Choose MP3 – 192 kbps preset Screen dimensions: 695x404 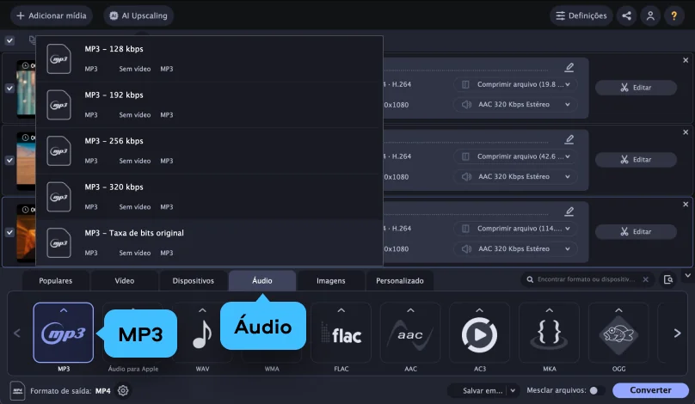pos(209,105)
